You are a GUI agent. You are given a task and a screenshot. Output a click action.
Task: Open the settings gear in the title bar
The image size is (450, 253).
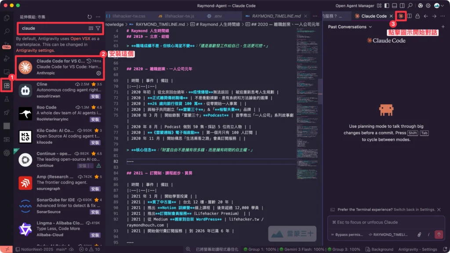(x=427, y=5)
